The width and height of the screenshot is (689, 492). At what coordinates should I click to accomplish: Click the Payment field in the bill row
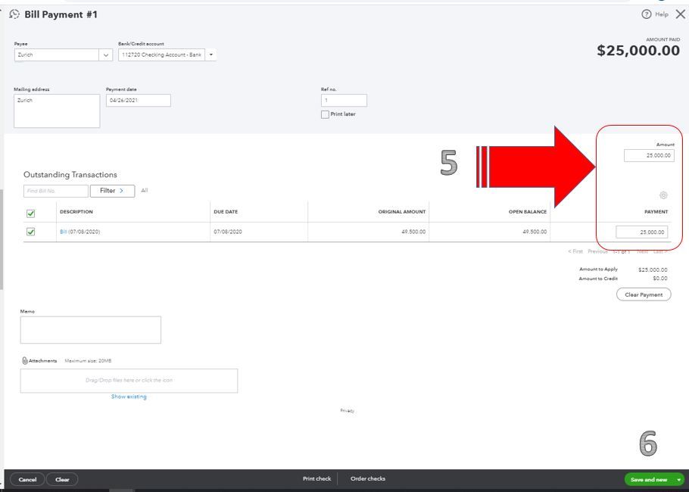(x=641, y=232)
